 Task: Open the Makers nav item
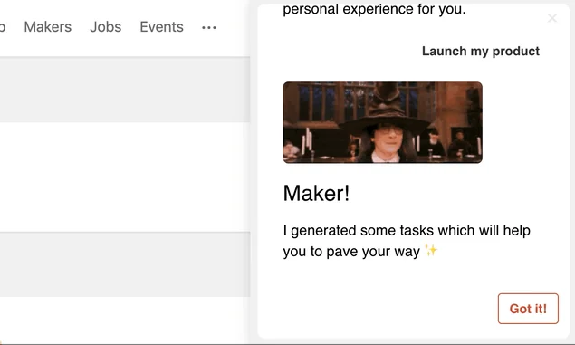[x=48, y=27]
